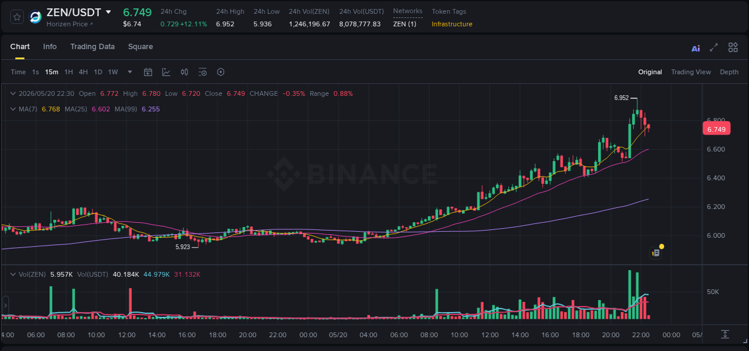Click the ZEN (1) networks entry
749x351 pixels.
pyautogui.click(x=404, y=24)
